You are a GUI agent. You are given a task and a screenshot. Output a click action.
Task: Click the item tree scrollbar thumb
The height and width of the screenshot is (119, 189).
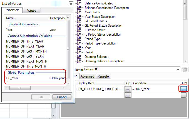(185, 10)
